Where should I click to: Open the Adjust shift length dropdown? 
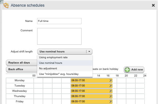tap(65, 52)
